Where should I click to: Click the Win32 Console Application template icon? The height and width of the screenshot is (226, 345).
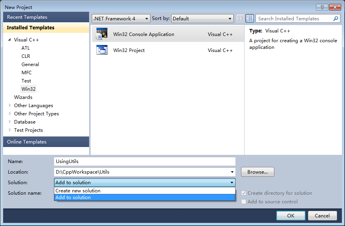(x=102, y=34)
